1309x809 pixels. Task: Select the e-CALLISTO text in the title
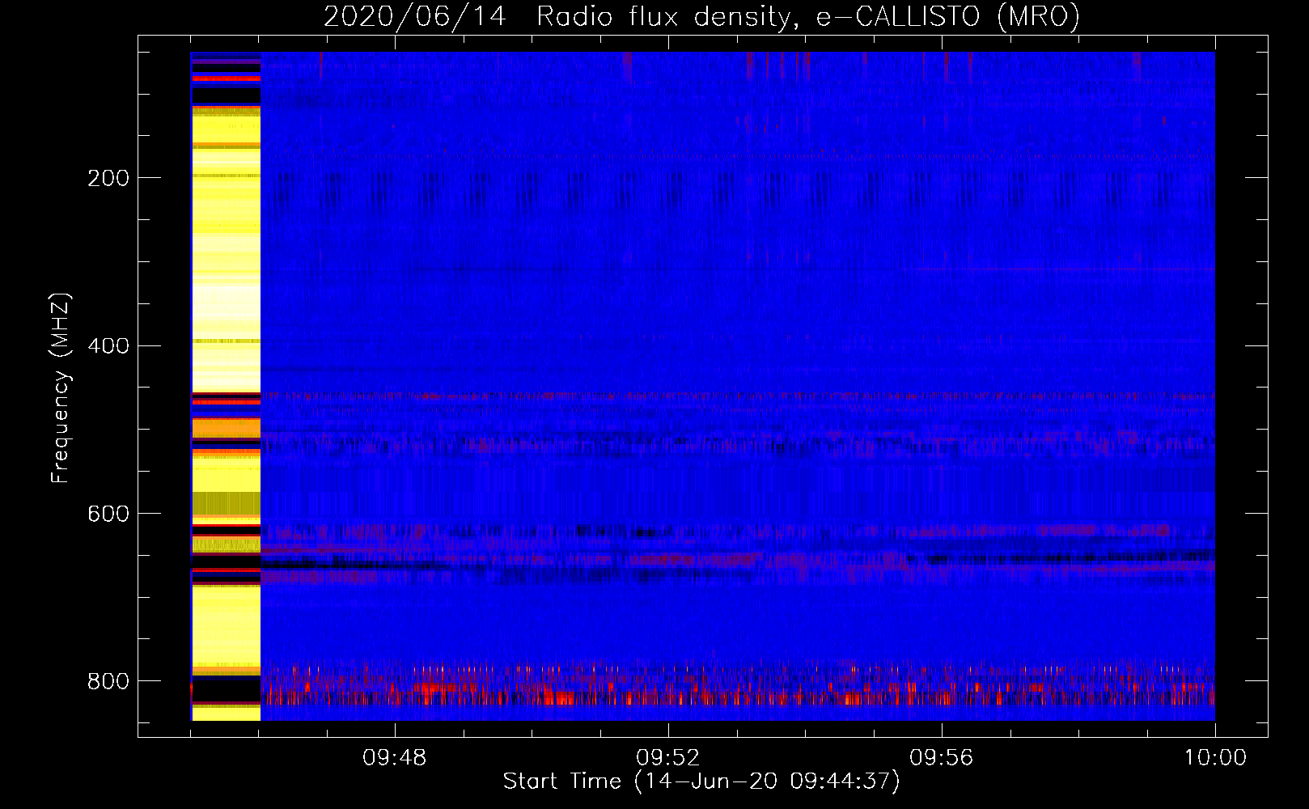point(898,16)
